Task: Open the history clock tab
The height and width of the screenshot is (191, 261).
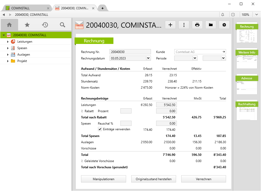Action: pyautogui.click(x=45, y=25)
